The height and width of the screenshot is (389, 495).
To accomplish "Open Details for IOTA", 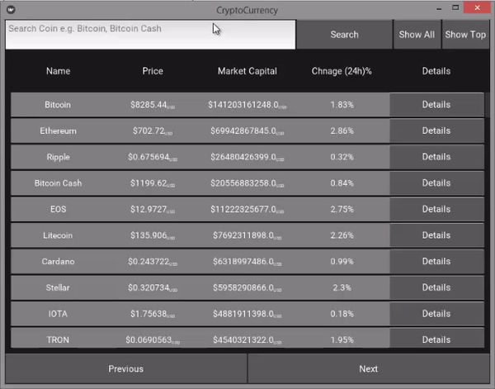I will point(436,314).
